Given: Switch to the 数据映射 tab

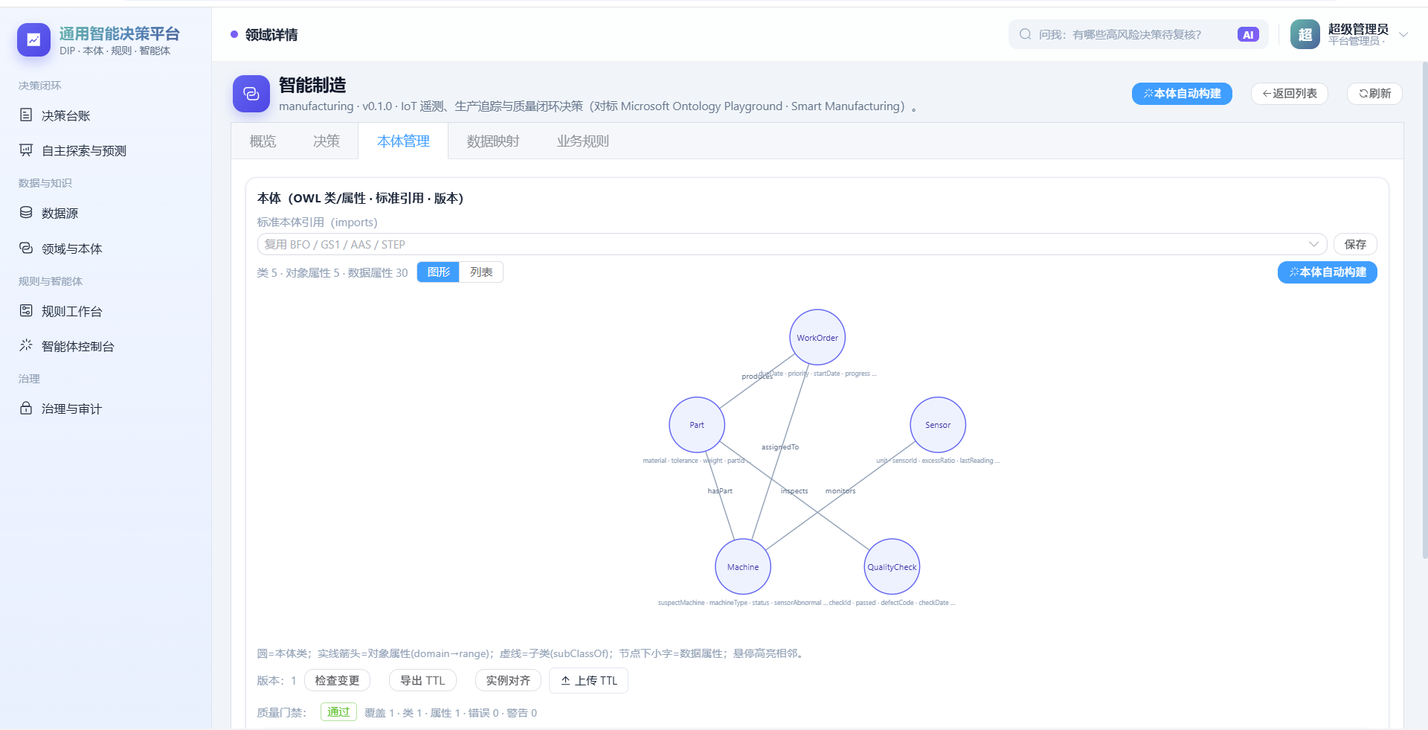Looking at the screenshot, I should [x=493, y=141].
